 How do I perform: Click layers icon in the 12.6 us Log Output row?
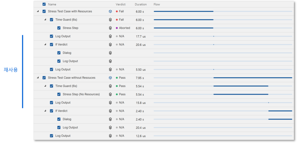[110, 136]
